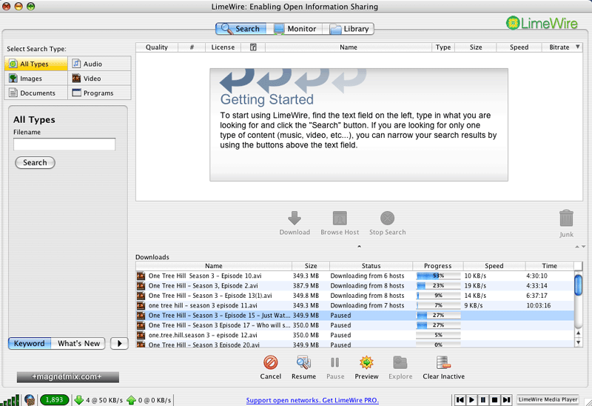Screen dimensions: 592x406
Task: Click the Download arrow icon
Action: point(295,219)
